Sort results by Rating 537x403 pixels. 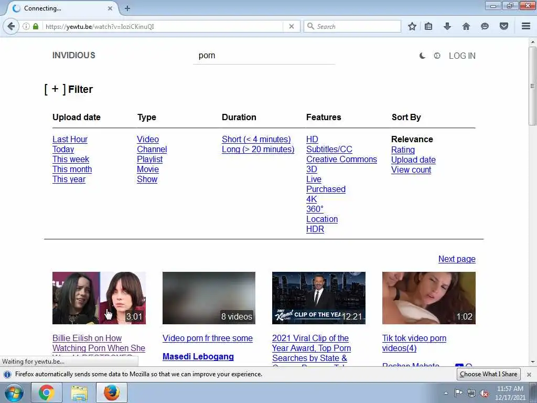[x=403, y=150]
